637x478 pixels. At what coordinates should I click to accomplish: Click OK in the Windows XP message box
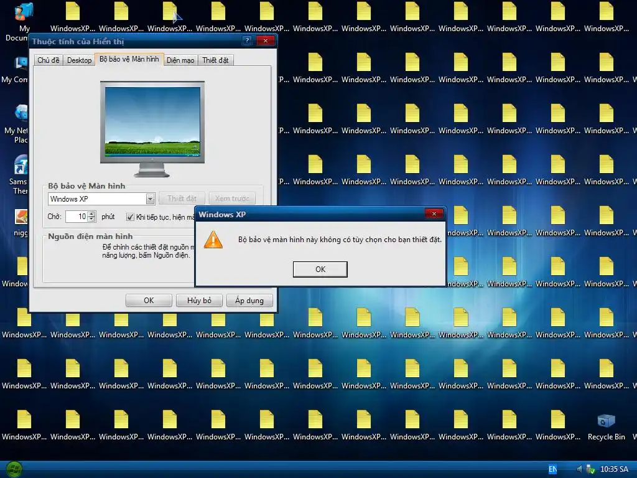[x=320, y=269]
